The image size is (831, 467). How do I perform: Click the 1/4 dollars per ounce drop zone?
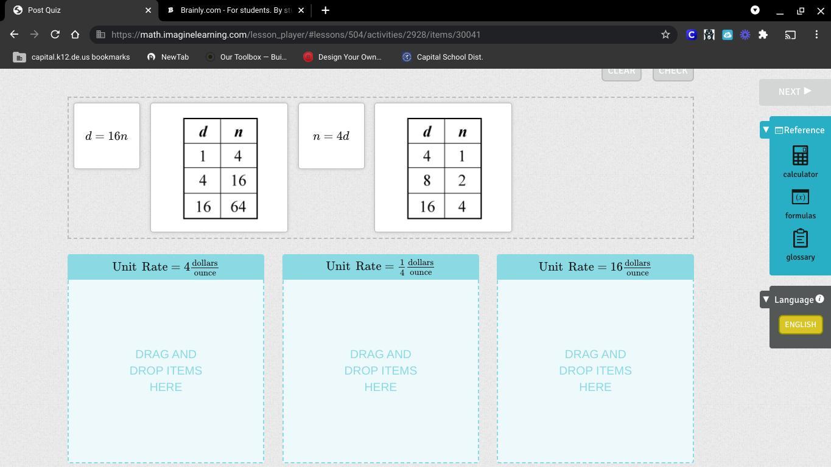(x=380, y=370)
